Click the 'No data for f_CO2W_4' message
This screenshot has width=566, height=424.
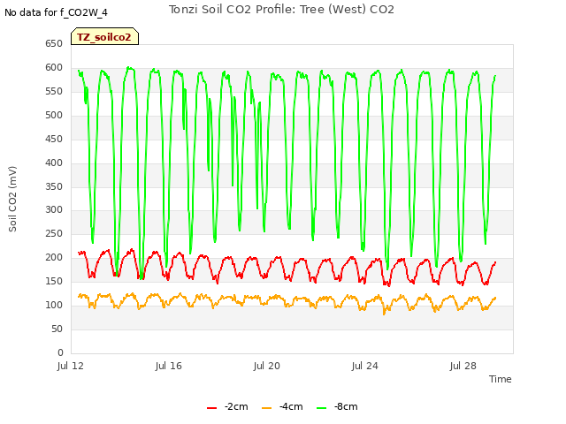(x=56, y=12)
